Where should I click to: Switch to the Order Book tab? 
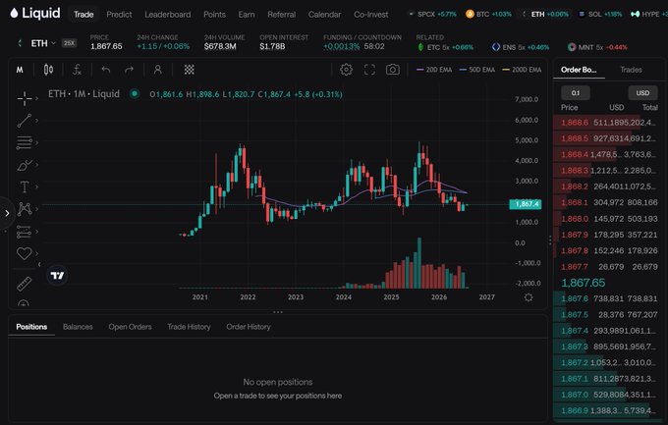(579, 70)
